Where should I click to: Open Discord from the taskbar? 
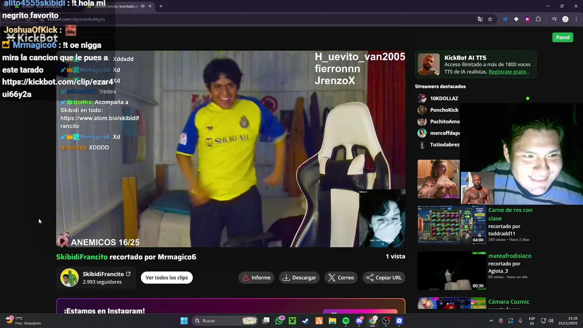pos(359,321)
